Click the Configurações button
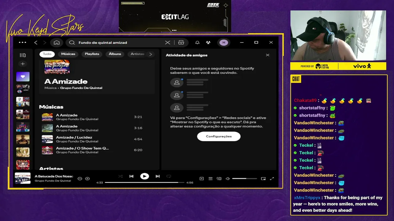This screenshot has width=394, height=221. [219, 136]
